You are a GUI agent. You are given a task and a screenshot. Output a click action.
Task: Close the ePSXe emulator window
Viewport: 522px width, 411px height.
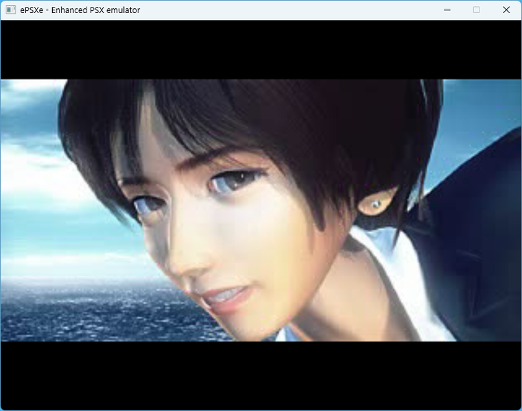(506, 10)
